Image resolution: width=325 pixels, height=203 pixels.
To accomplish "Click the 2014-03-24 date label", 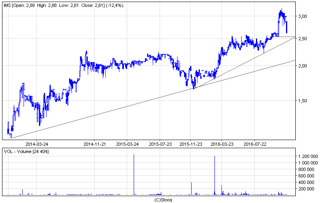I will (37, 144).
